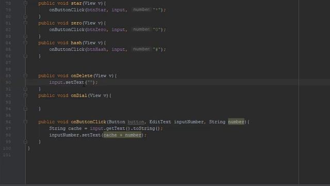Click the method name "zero" in its declaration
Viewport: 330px width, 186px height.
click(x=76, y=23)
